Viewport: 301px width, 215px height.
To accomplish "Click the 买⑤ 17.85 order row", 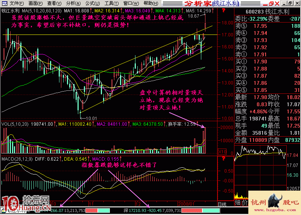I will tap(268, 90).
